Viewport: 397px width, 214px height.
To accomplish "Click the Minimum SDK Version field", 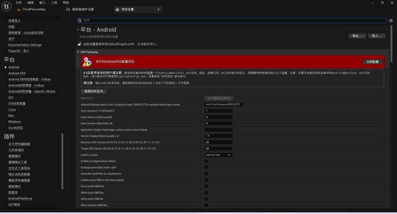I will point(219,143).
